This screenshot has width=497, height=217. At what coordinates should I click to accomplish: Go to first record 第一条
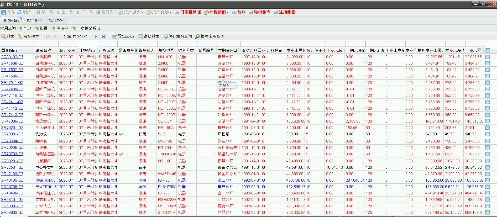click(x=45, y=12)
